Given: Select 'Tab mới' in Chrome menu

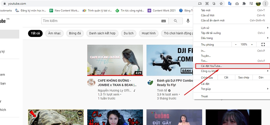Looking at the screenshot, I should coord(231,10).
